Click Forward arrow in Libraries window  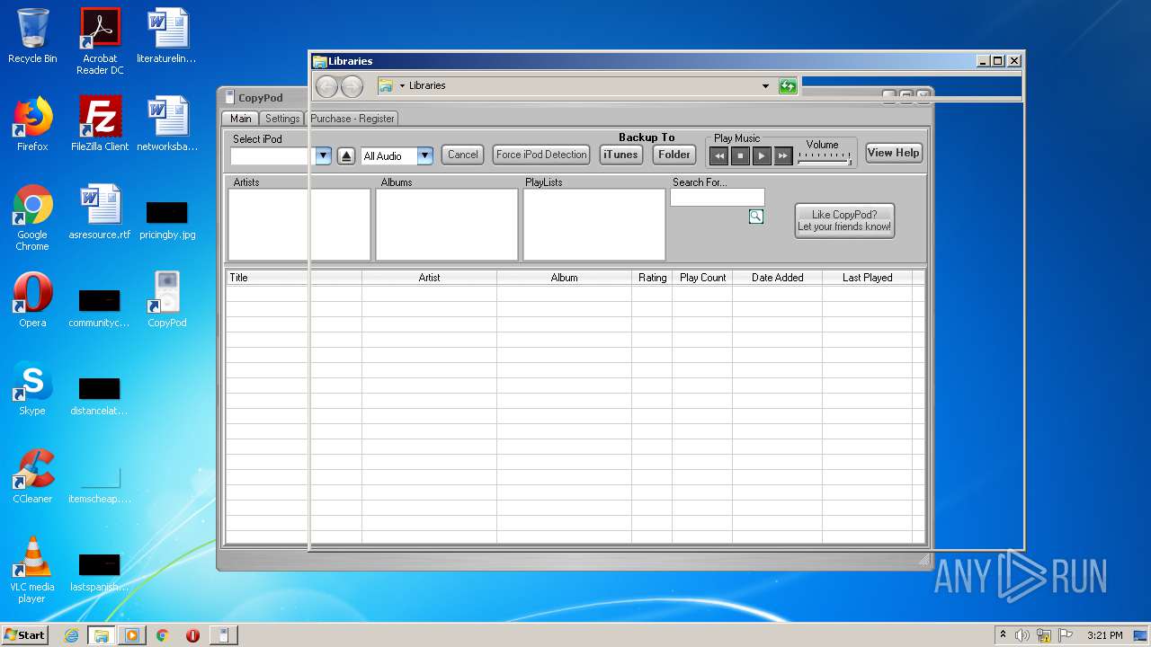tap(352, 86)
